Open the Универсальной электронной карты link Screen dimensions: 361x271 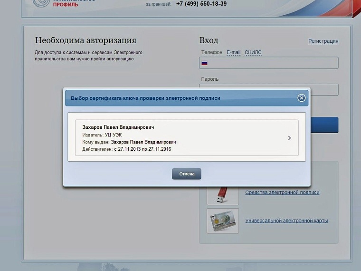(x=286, y=221)
